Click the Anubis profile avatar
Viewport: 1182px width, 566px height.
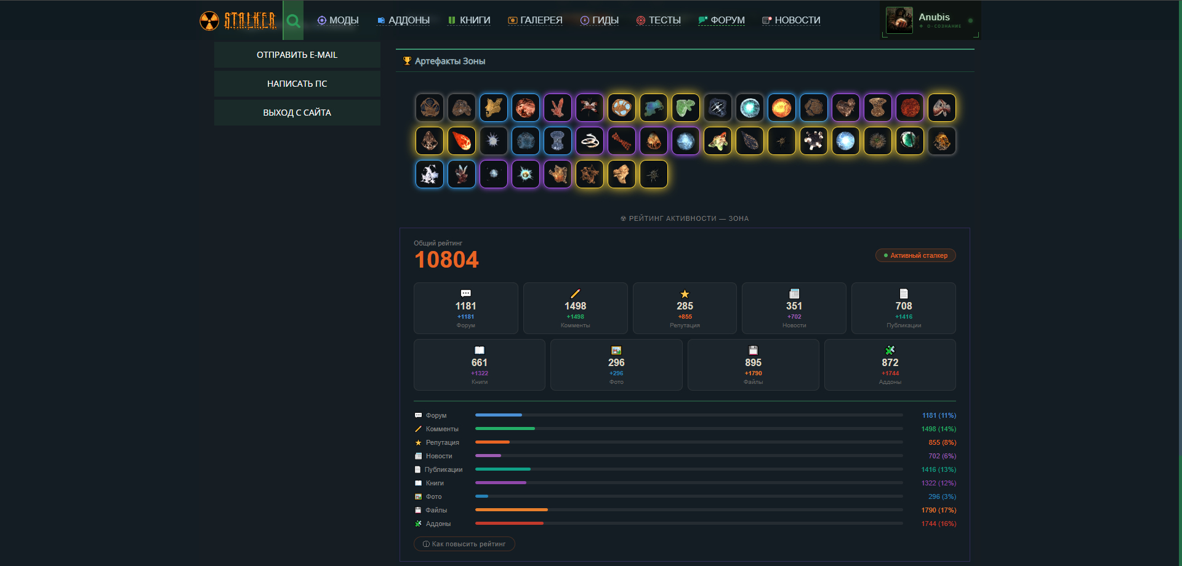[899, 20]
